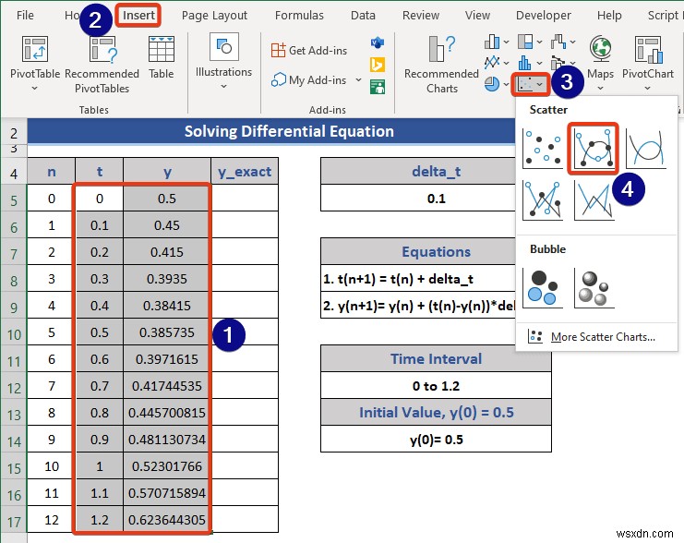Switch to the File tab
684x543 pixels.
pyautogui.click(x=25, y=16)
